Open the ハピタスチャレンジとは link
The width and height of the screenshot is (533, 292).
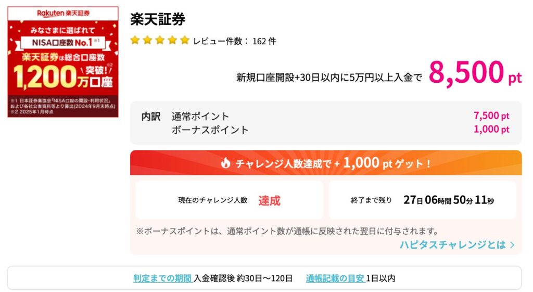[457, 245]
